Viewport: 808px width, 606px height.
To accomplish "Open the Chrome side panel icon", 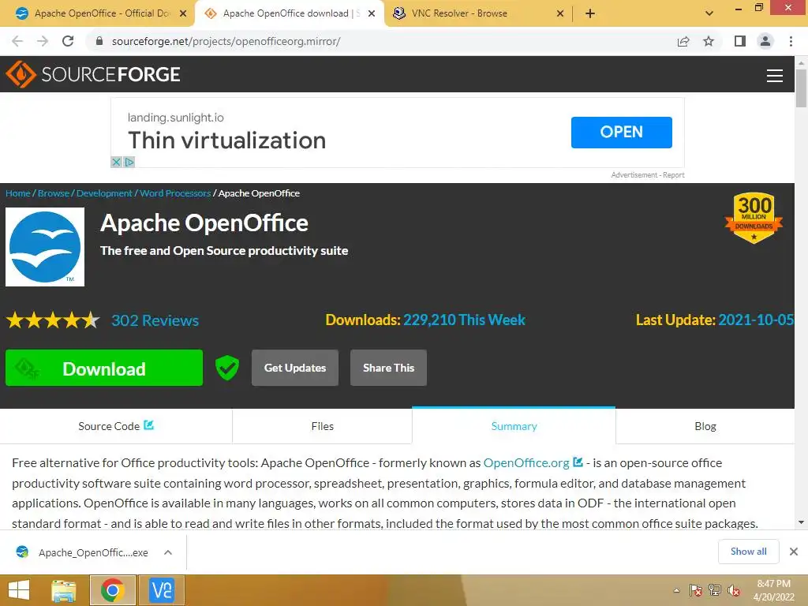I will coord(740,41).
